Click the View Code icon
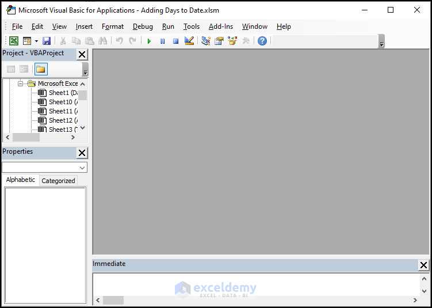Viewport: 432px width, 308px height. coord(11,69)
